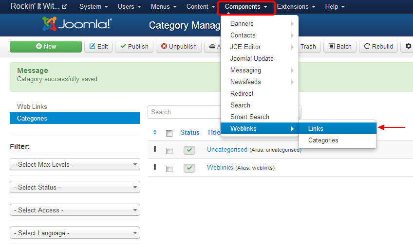The image size is (413, 244).
Task: Click drag handle of Weblinks row
Action: point(155,167)
